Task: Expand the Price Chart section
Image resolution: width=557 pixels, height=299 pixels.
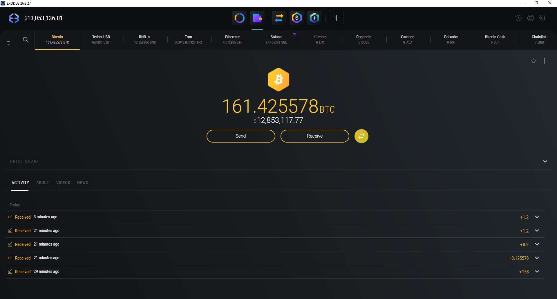Action: pos(545,161)
